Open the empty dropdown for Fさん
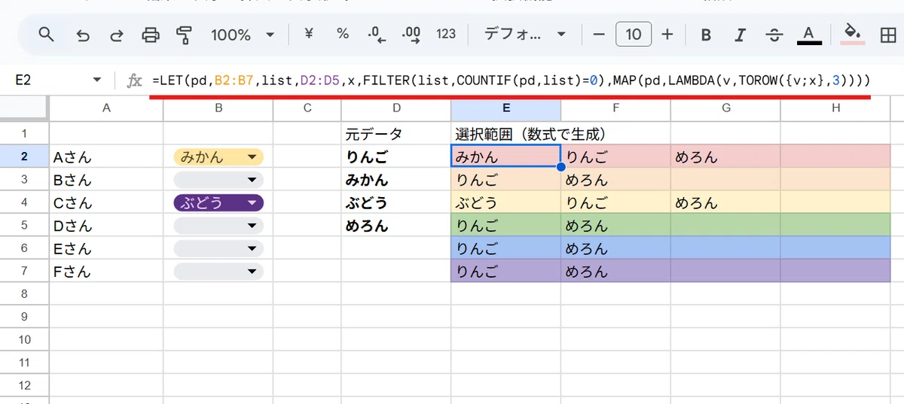The image size is (904, 404). click(218, 271)
